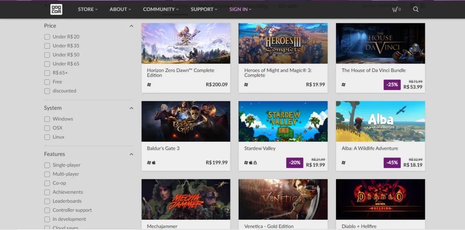Collapse the Price filter section
465x230 pixels.
click(x=131, y=26)
